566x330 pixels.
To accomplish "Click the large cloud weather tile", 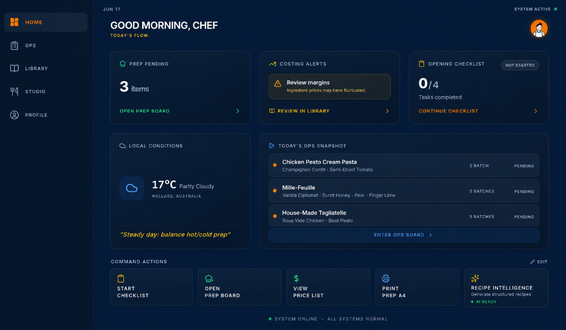I will 132,188.
